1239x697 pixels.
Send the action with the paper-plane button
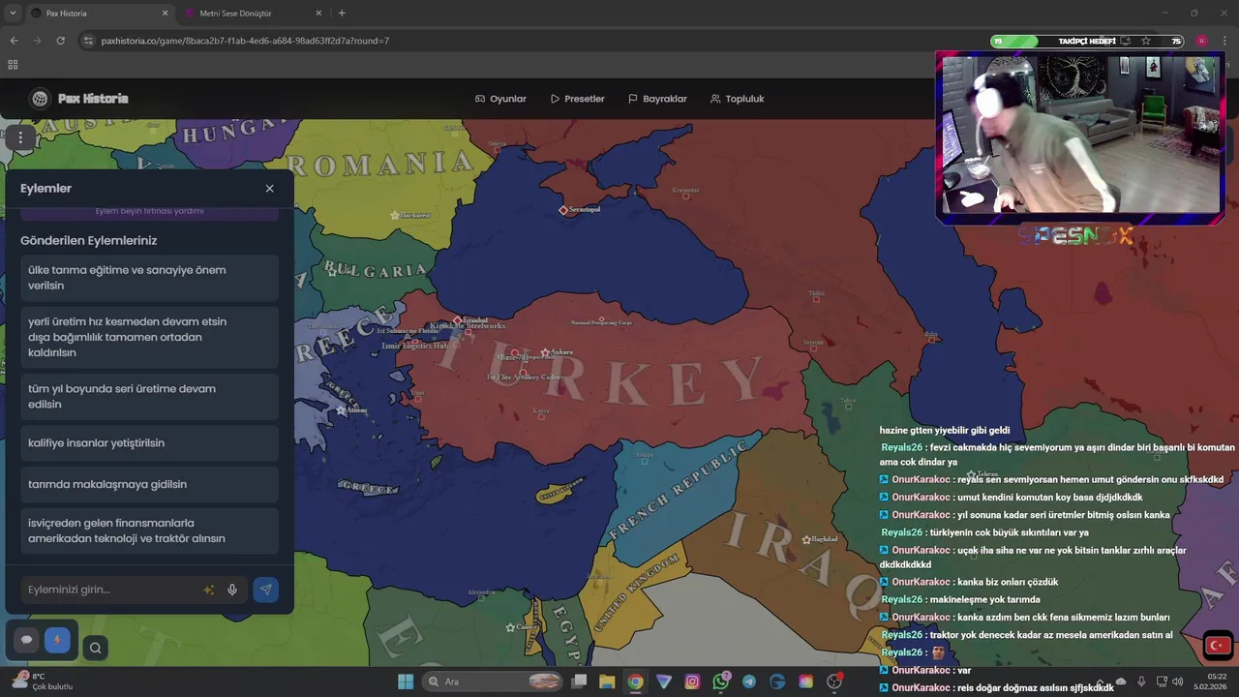coord(265,590)
